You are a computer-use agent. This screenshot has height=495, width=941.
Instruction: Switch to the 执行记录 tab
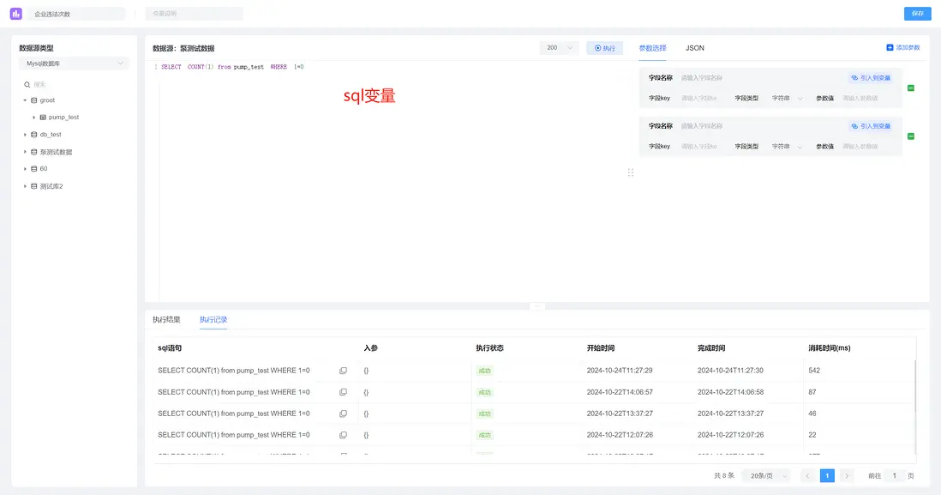click(x=213, y=320)
